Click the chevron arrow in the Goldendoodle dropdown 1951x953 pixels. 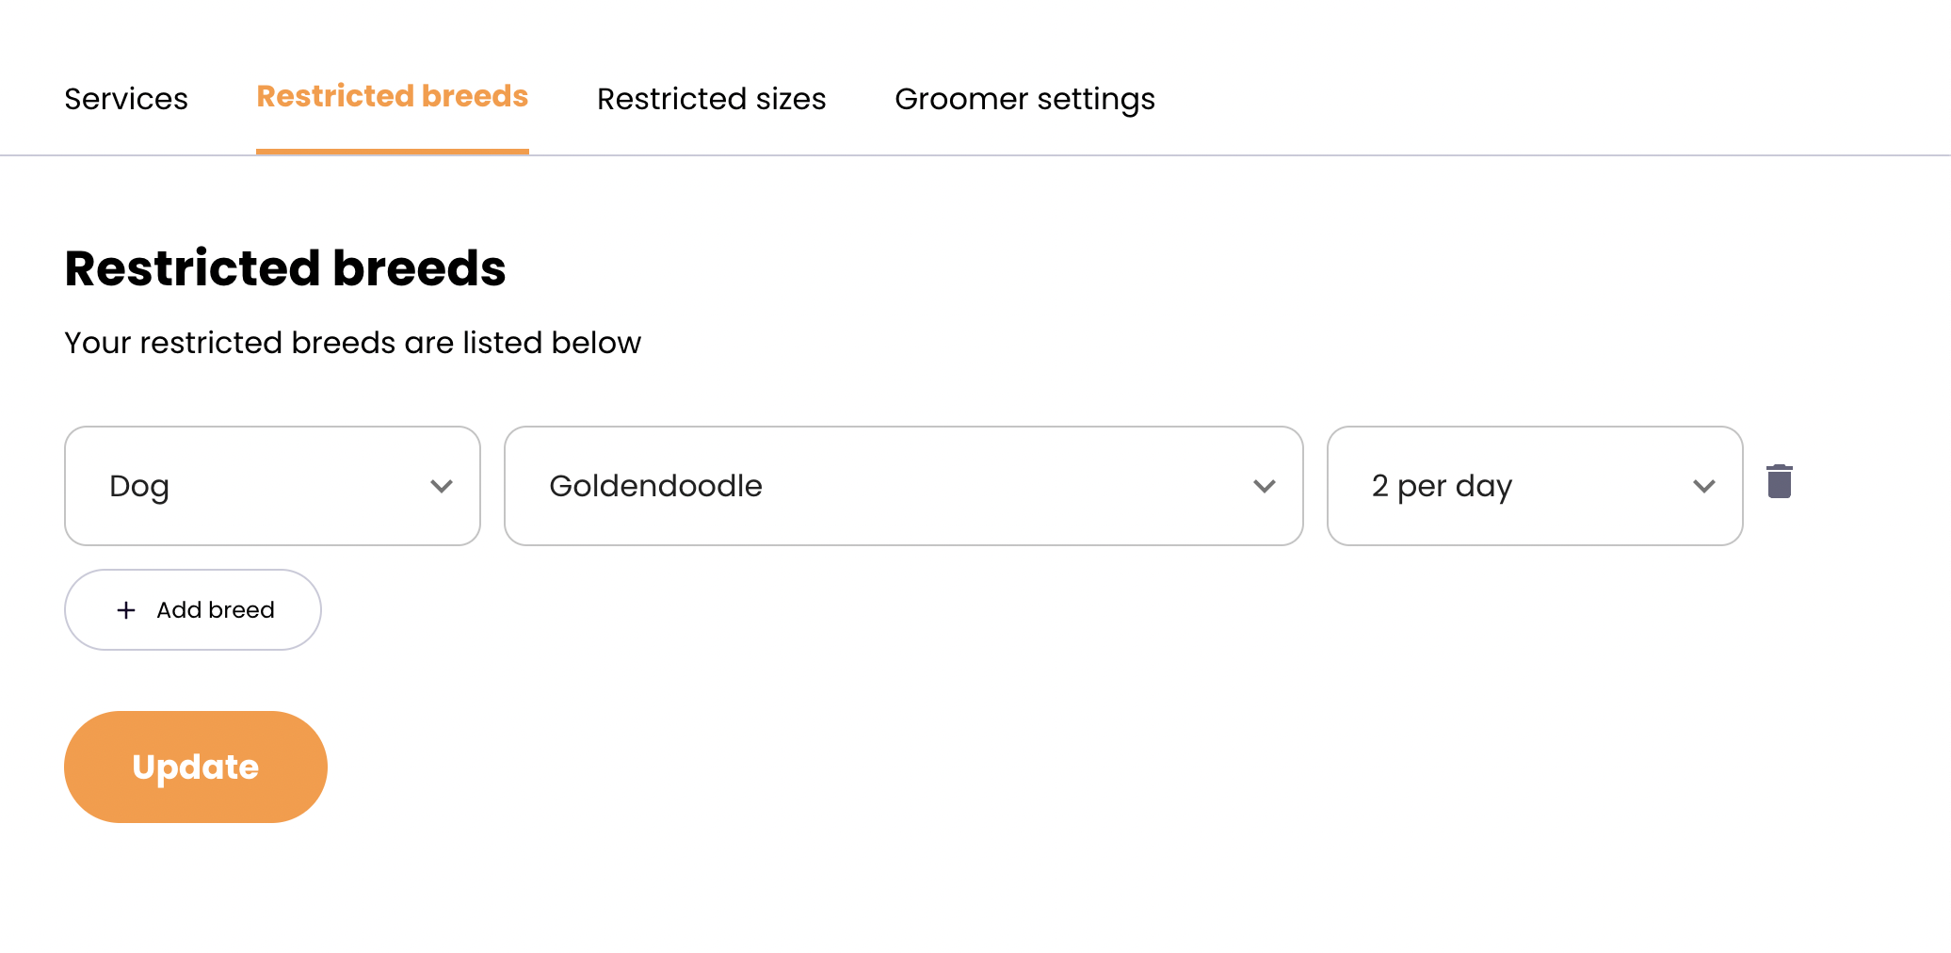click(1264, 486)
